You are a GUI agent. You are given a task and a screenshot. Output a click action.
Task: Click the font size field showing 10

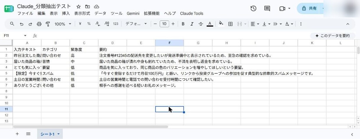tap(164, 24)
